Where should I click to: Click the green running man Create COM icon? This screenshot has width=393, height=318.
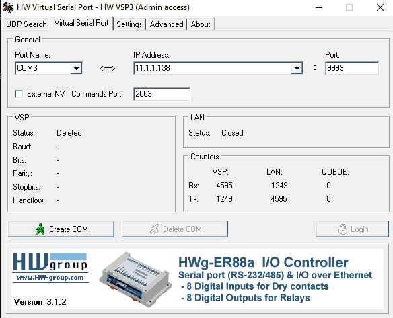click(40, 229)
